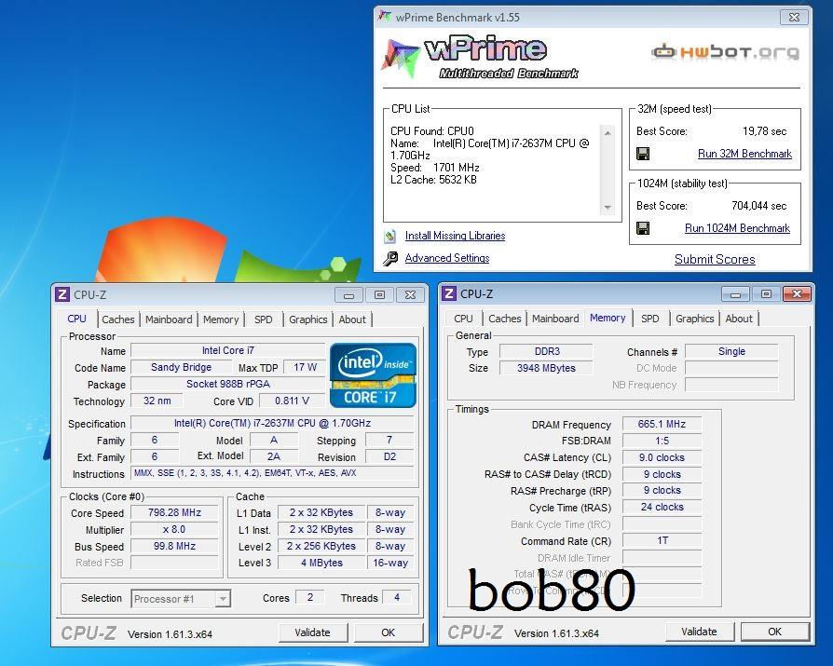Run the 1024M Benchmark

[x=737, y=228]
